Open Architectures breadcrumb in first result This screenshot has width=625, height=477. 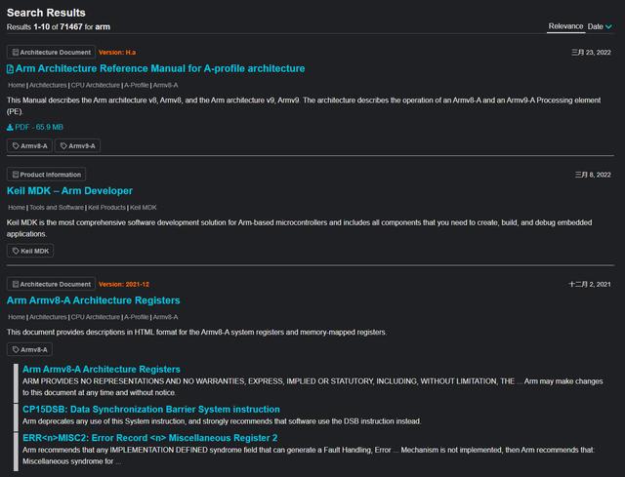pos(48,85)
